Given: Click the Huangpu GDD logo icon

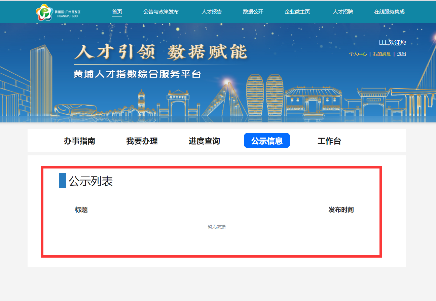Looking at the screenshot, I should (x=44, y=12).
